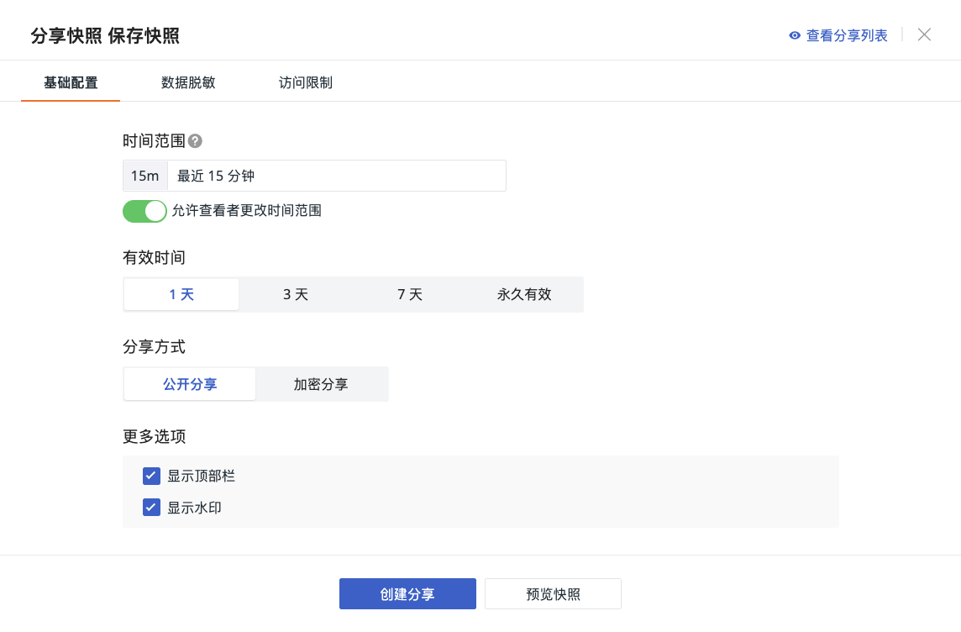Click the 分享快照 保存快照 title
This screenshot has height=632, width=961.
[105, 35]
